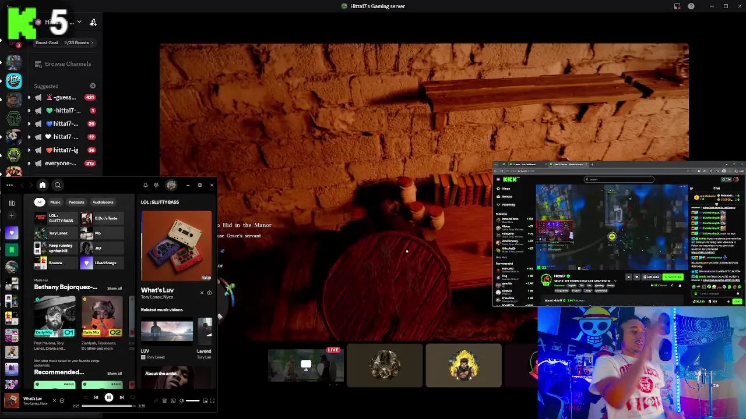Toggle repeat in Spotify player

(x=133, y=397)
